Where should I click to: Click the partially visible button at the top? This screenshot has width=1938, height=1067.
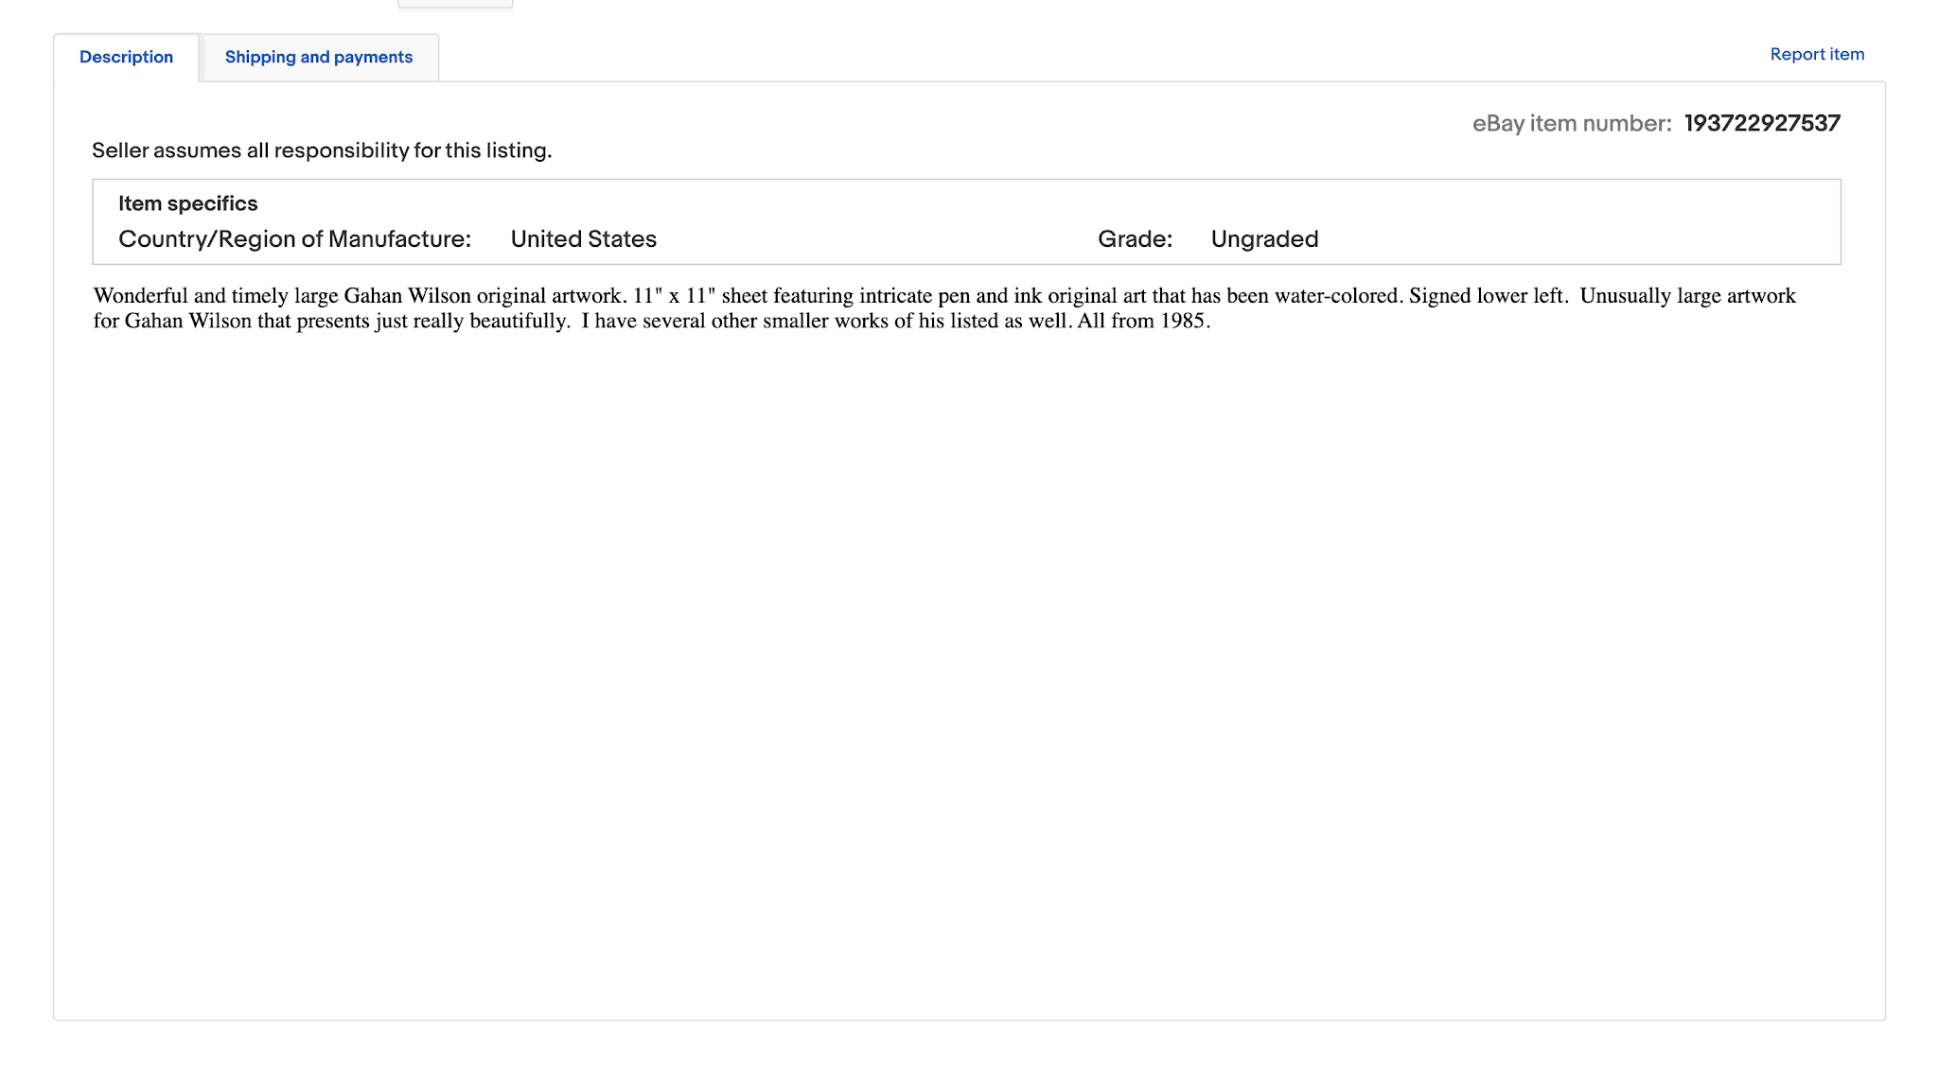pos(455,4)
